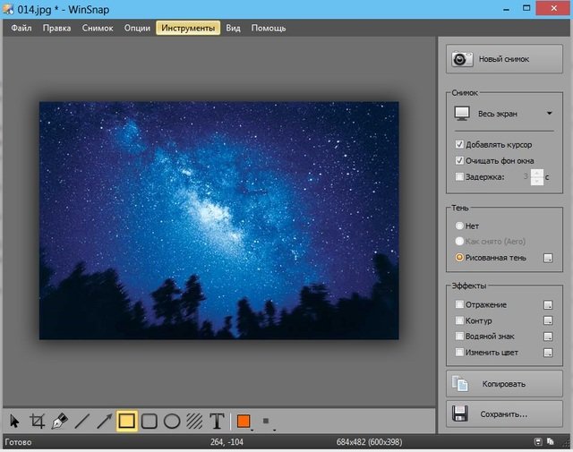Select the arrow pointer tool
The height and width of the screenshot is (452, 573).
(x=15, y=421)
